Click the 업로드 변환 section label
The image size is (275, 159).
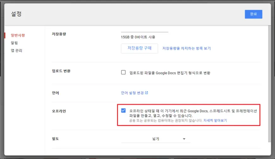point(61,71)
